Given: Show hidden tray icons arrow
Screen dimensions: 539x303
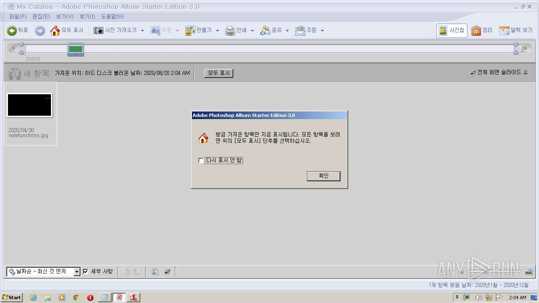Looking at the screenshot, I should [x=457, y=297].
